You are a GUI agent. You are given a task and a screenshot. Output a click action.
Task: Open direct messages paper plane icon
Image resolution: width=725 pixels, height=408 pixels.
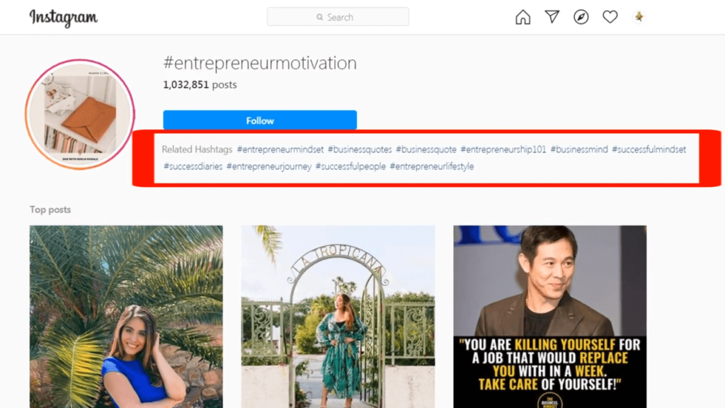(x=552, y=17)
